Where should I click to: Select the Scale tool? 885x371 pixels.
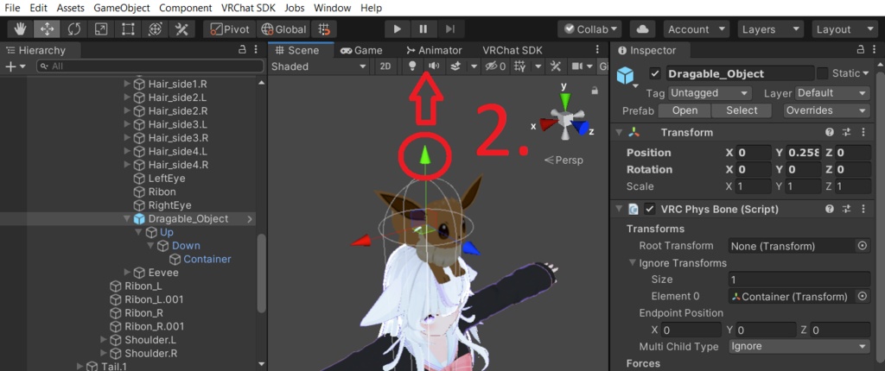point(101,29)
